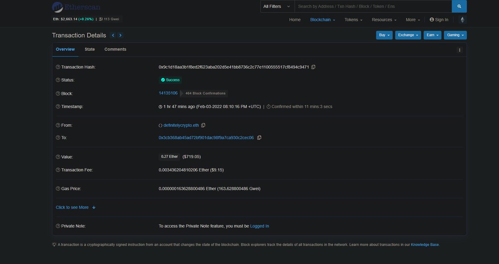Open the Exchange dropdown

pyautogui.click(x=408, y=35)
